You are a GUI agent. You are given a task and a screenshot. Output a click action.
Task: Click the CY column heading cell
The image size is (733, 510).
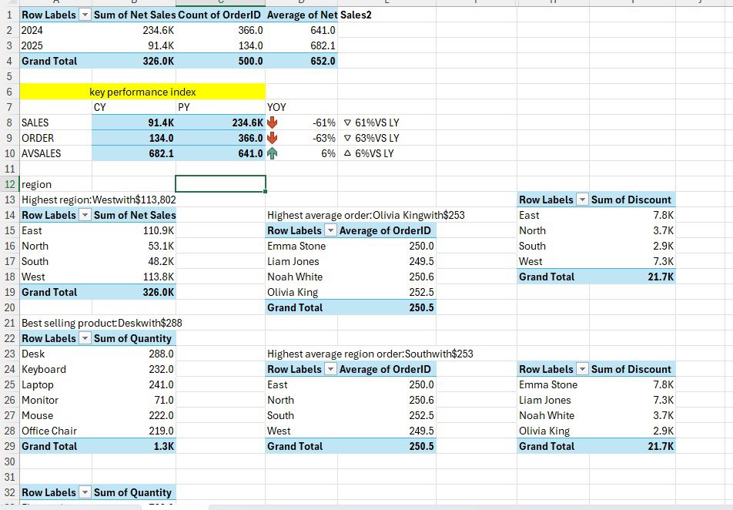(134, 107)
